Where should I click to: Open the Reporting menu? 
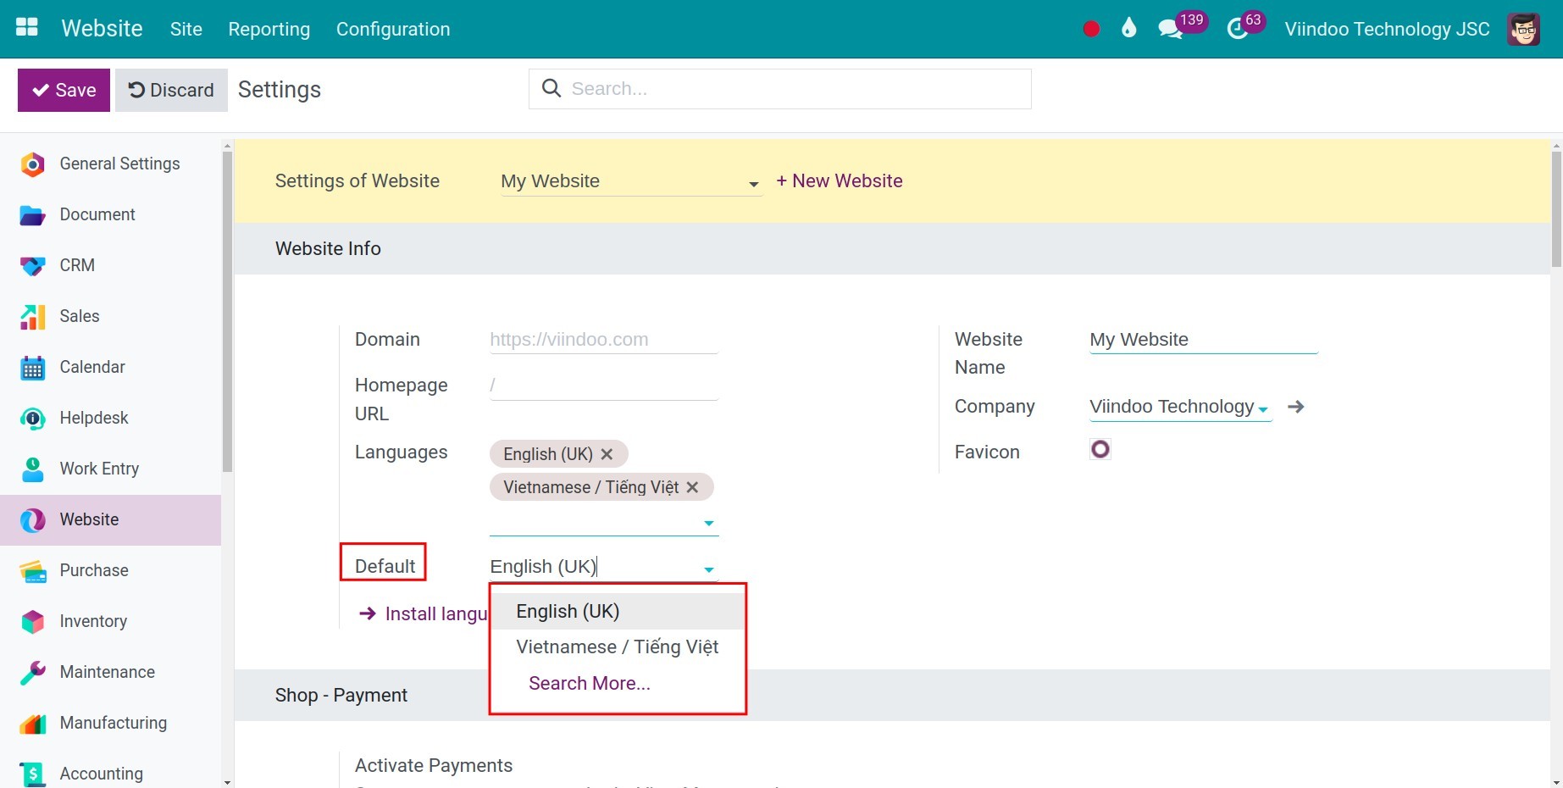(x=269, y=29)
